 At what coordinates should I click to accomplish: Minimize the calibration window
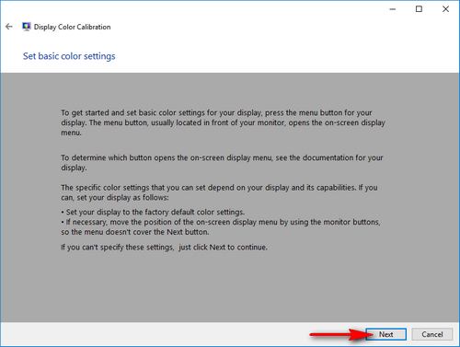pos(393,9)
